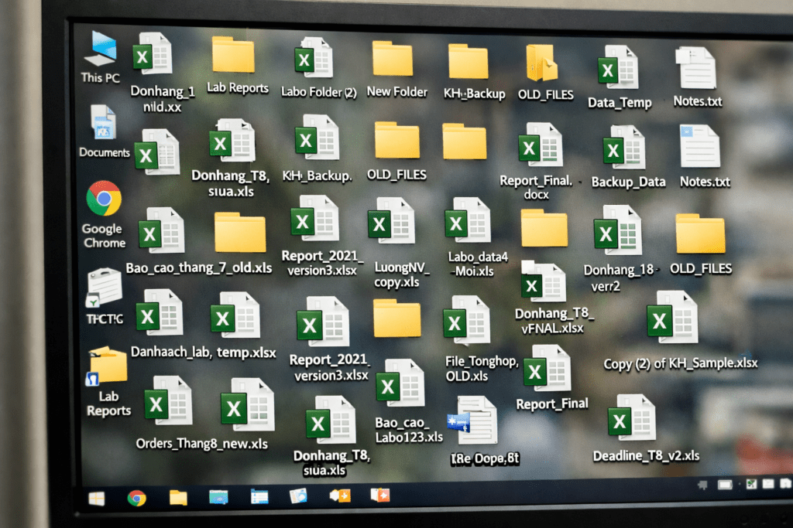Open the Report_Final.docx file
Viewport: 793px width, 528px height.
tap(540, 145)
